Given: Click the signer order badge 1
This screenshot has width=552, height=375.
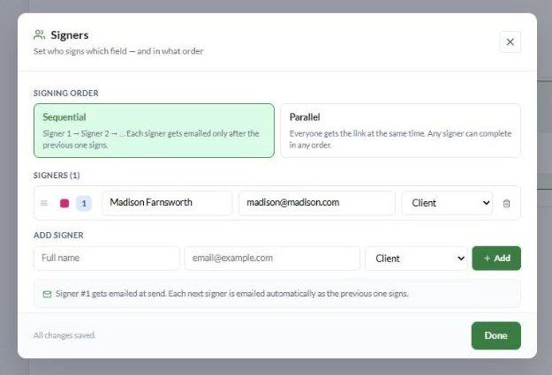Looking at the screenshot, I should point(84,203).
